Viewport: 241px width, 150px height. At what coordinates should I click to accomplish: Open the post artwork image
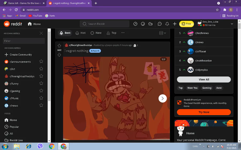tap(116, 98)
